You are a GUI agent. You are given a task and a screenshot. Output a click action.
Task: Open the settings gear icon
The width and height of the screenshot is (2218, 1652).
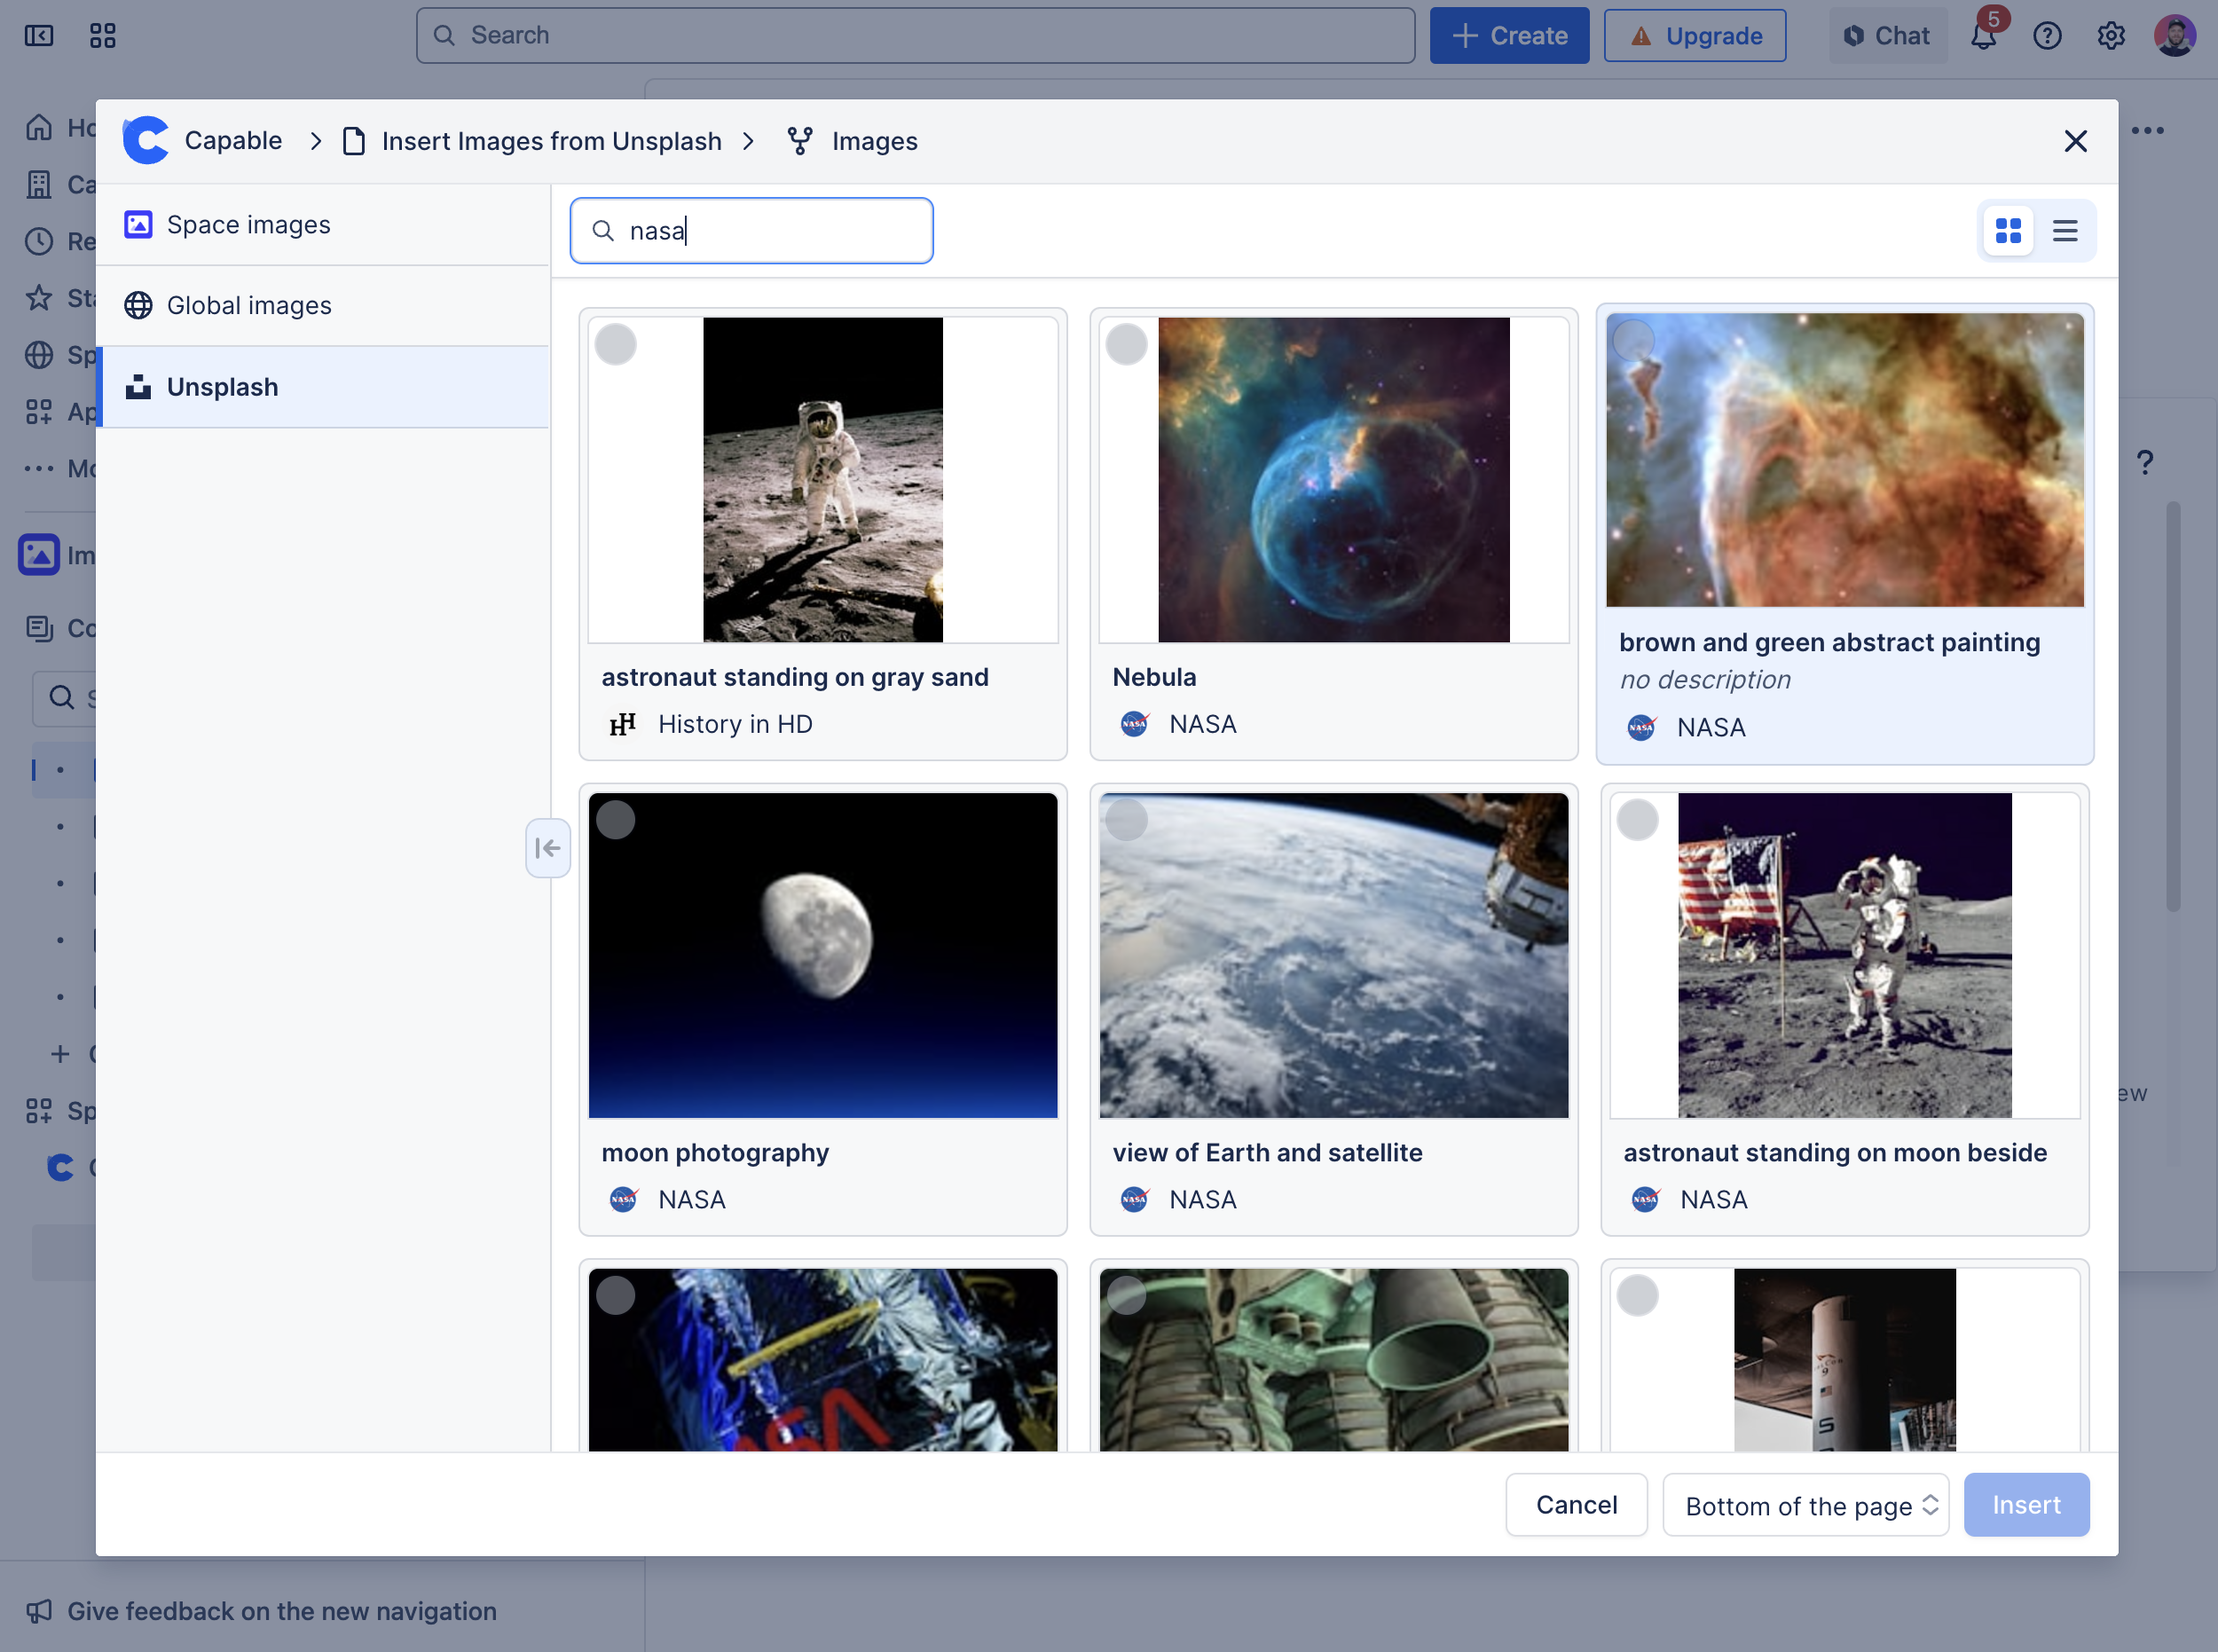pos(2110,36)
